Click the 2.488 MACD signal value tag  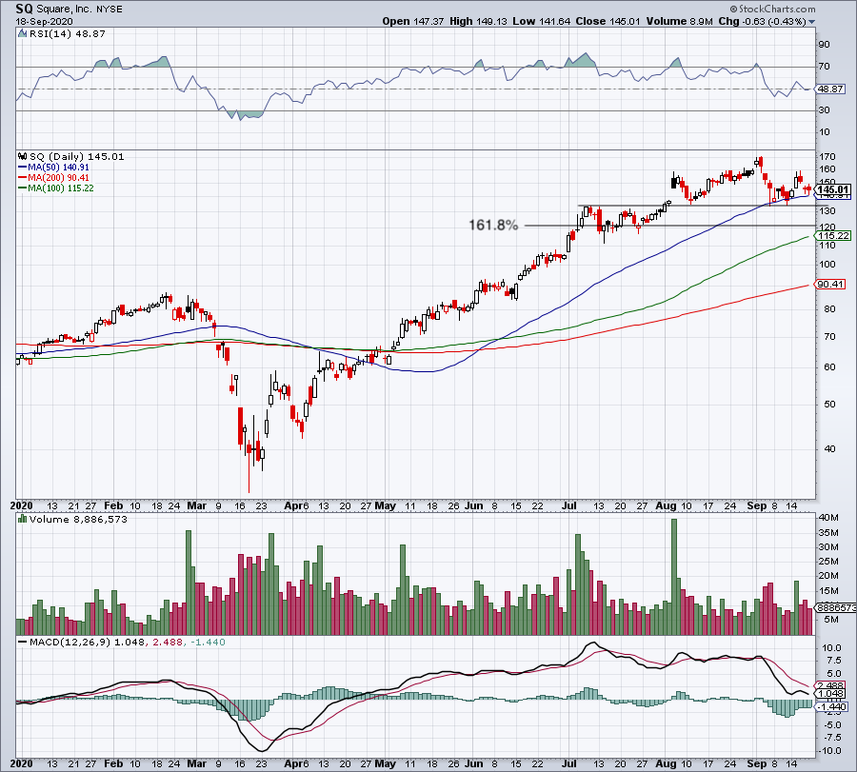click(x=830, y=685)
